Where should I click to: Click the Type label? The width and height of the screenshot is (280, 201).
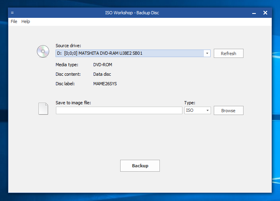190,103
